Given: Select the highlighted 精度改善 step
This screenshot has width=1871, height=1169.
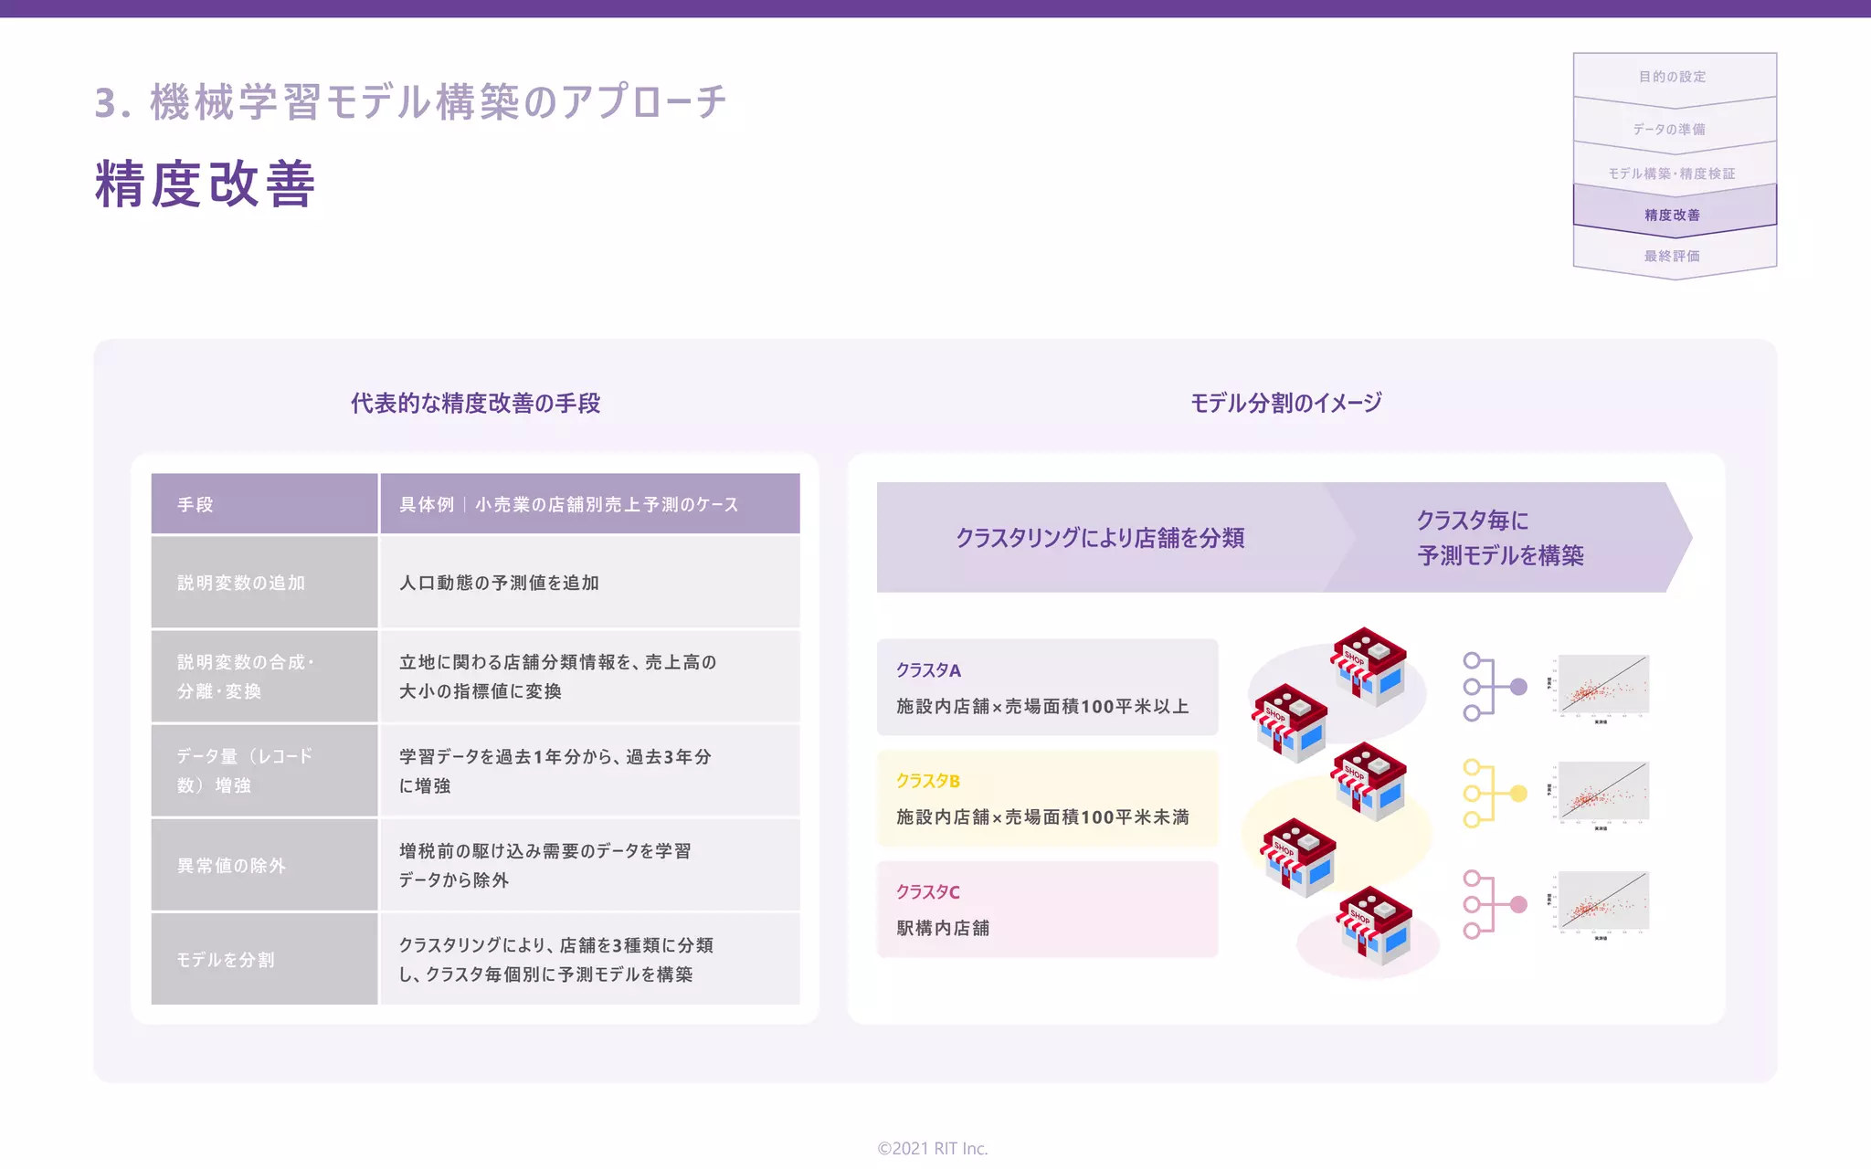Looking at the screenshot, I should click(1674, 215).
